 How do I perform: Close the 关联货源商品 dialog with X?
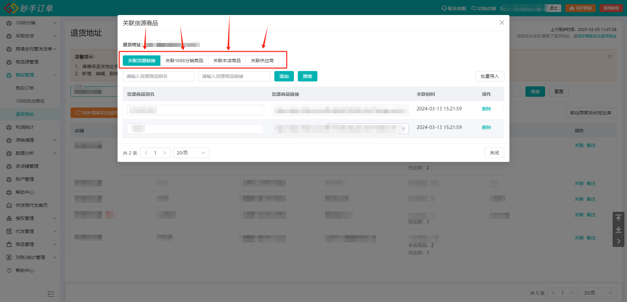tap(502, 22)
